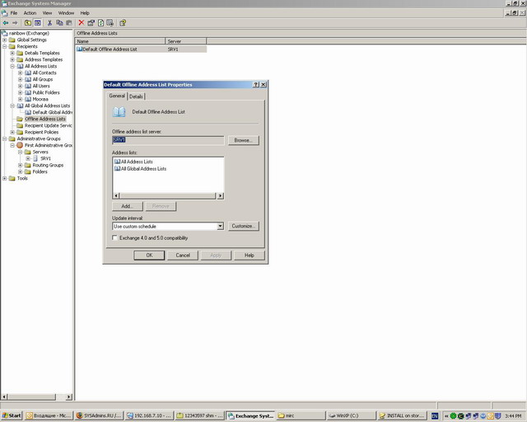Select Address Templates in the tree
Image resolution: width=527 pixels, height=422 pixels.
click(44, 59)
